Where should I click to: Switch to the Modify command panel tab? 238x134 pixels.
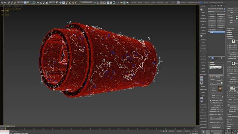pyautogui.click(x=212, y=6)
